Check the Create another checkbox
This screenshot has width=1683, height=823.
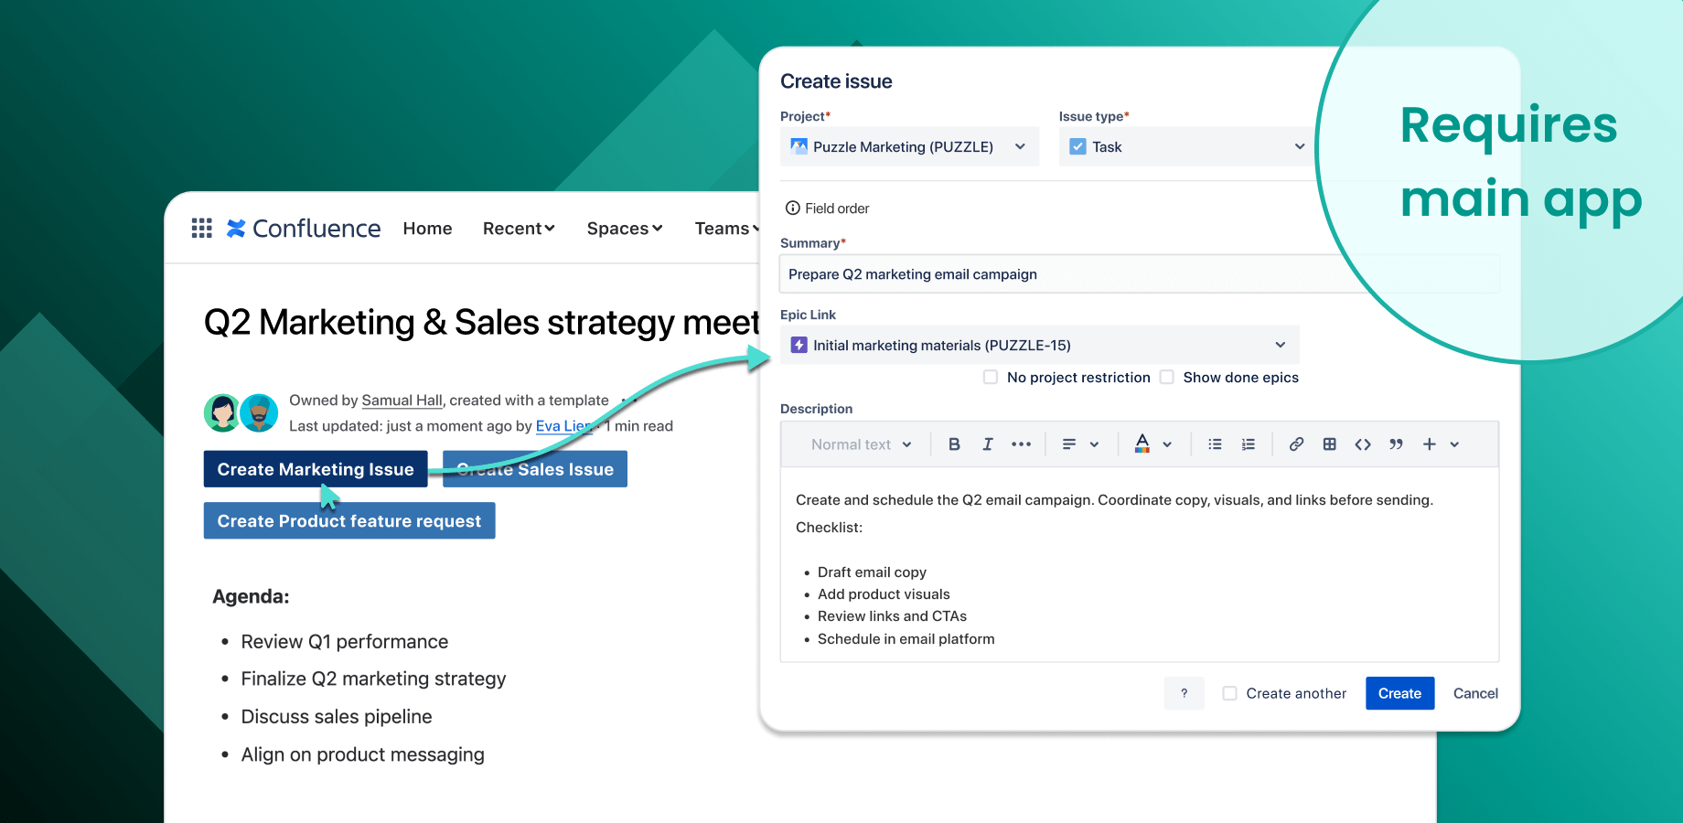click(1230, 693)
